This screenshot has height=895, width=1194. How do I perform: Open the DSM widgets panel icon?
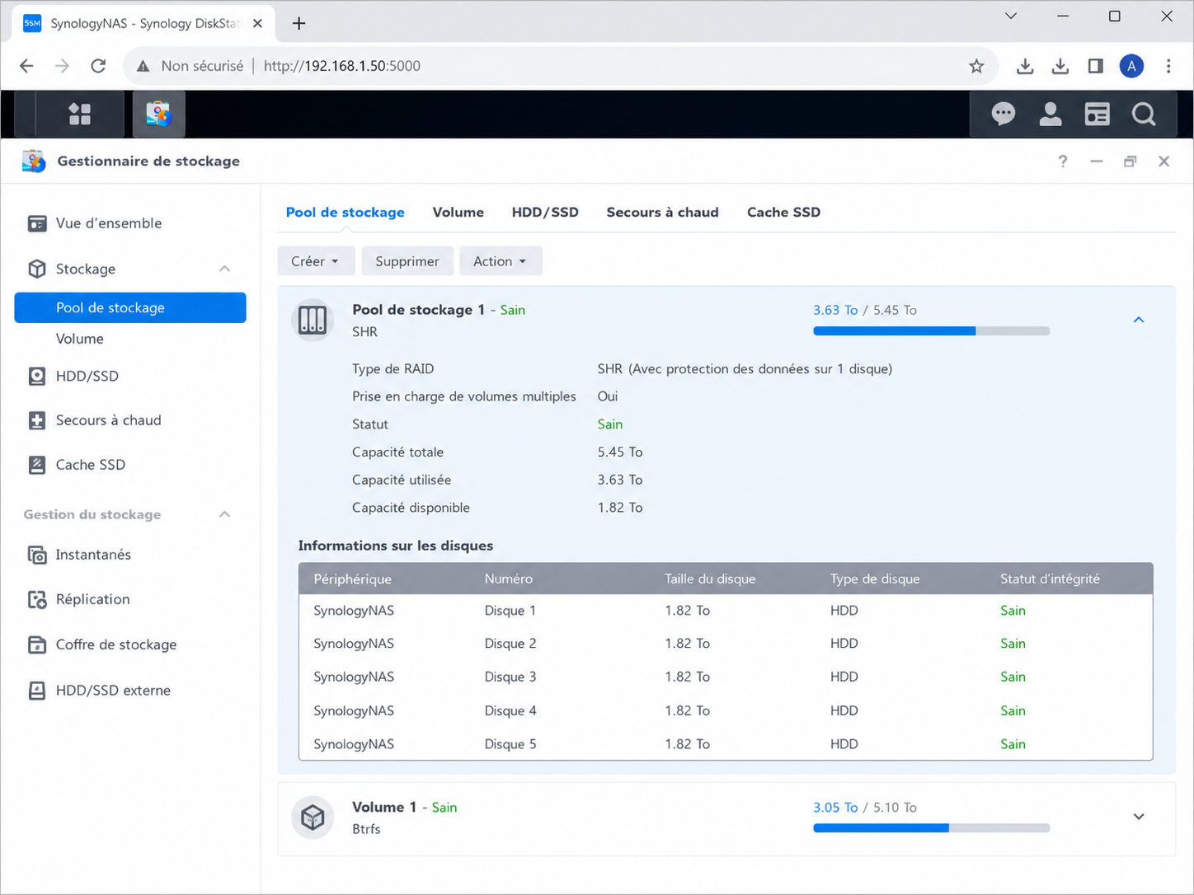pos(1097,114)
